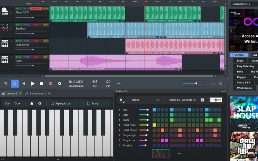The width and height of the screenshot is (258, 161).
Task: Click the Beatbox track pad grid icon
Action: [x=5, y=27]
